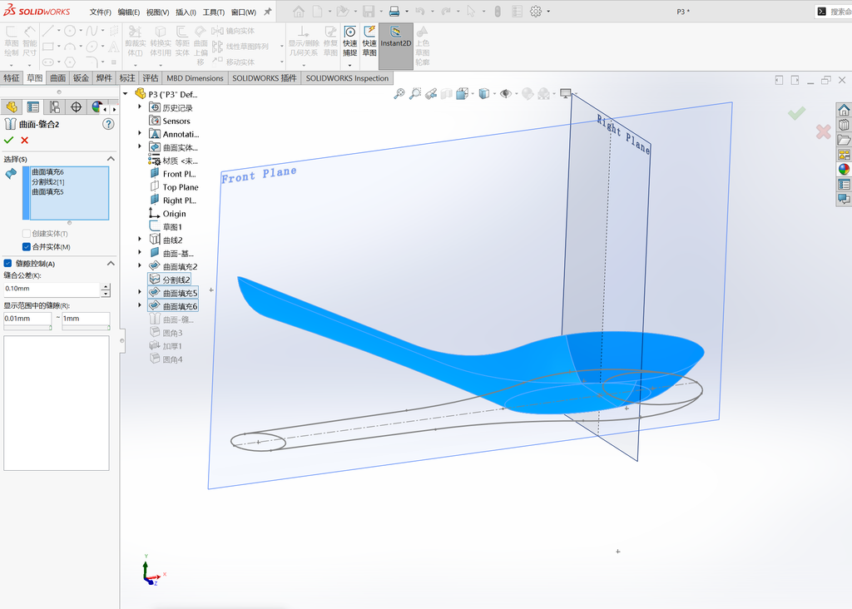Open the ConfigurationManager tab
This screenshot has width=852, height=609.
tap(54, 107)
